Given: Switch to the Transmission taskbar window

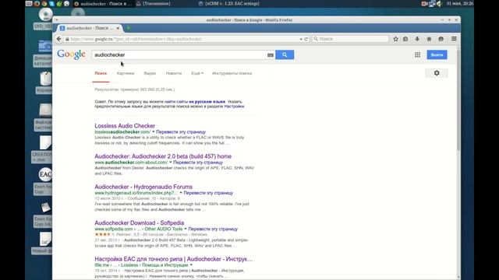Looking at the screenshot, I should (x=154, y=4).
